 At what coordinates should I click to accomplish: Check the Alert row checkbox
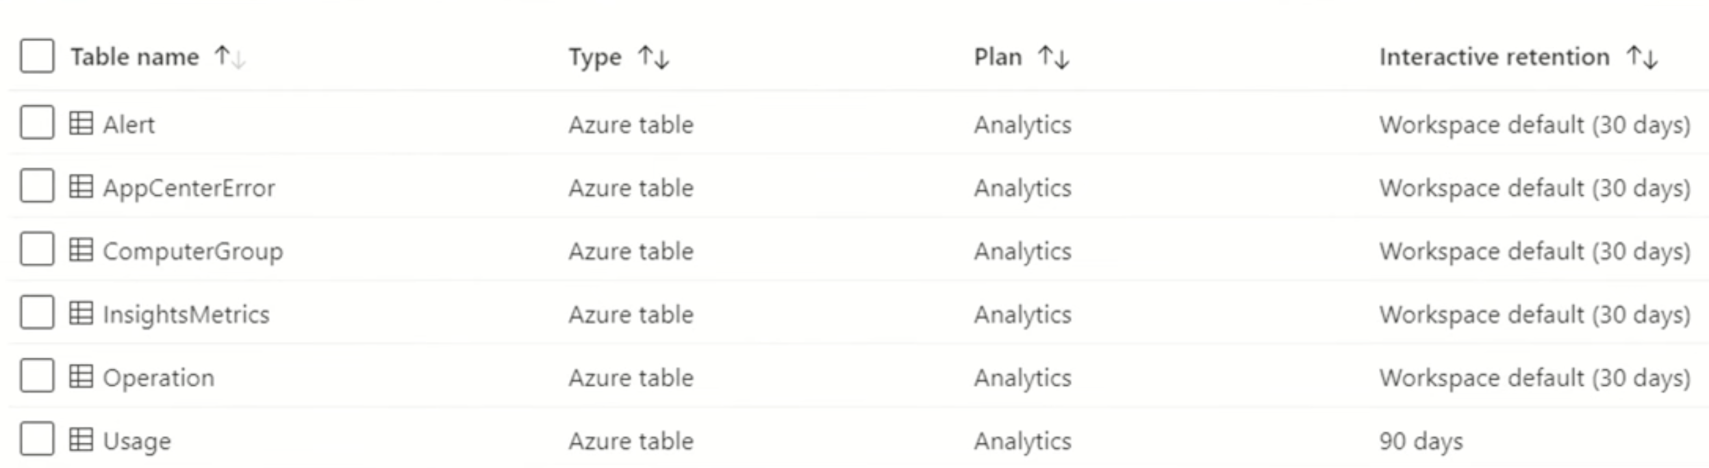[37, 123]
